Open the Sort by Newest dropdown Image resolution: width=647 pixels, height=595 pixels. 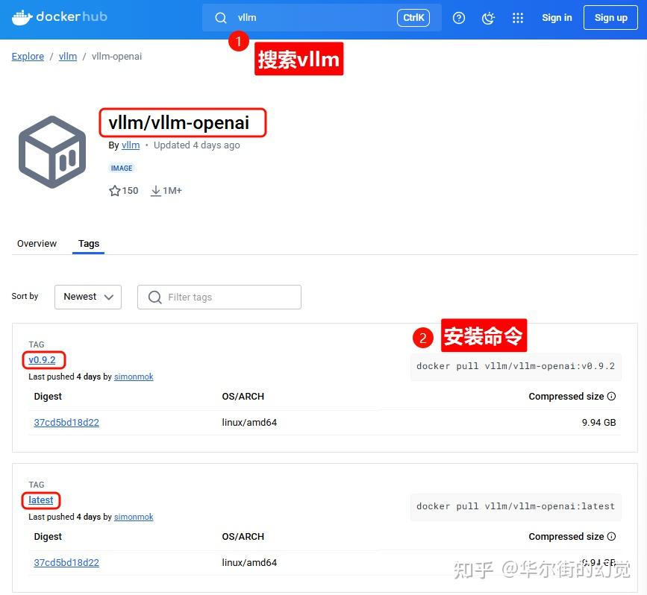coord(87,297)
